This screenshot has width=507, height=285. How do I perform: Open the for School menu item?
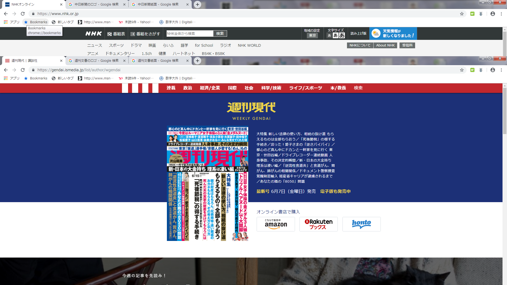pos(204,45)
